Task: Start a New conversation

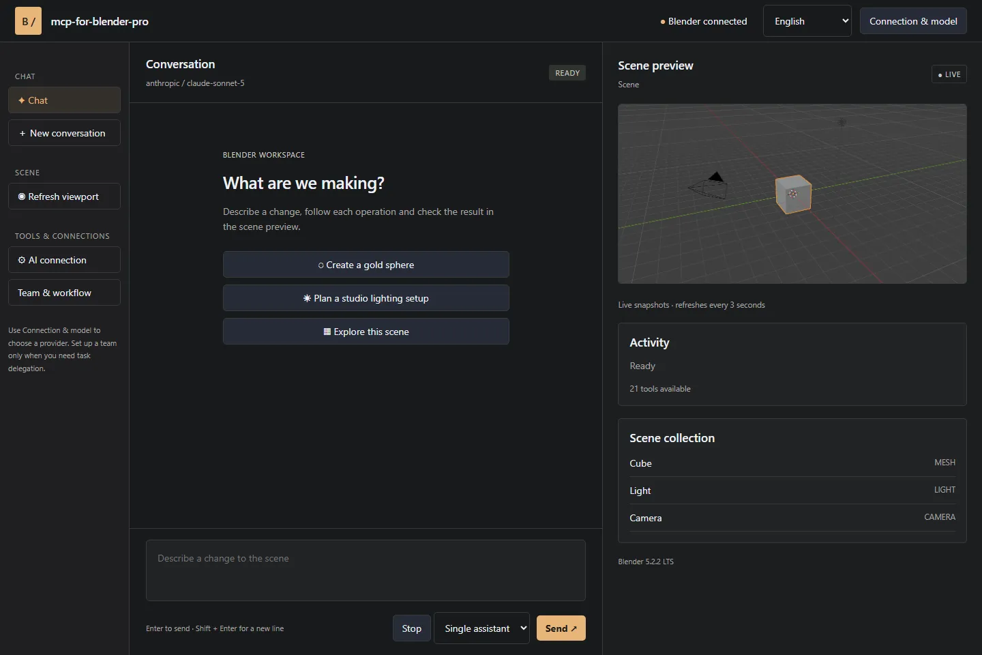Action: click(x=64, y=133)
